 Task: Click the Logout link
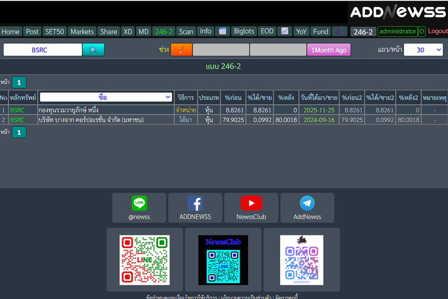click(438, 31)
